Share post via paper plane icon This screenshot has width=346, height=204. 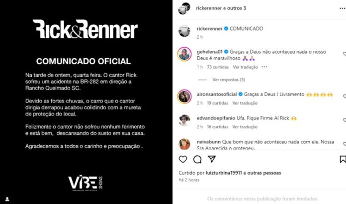[x=212, y=159]
